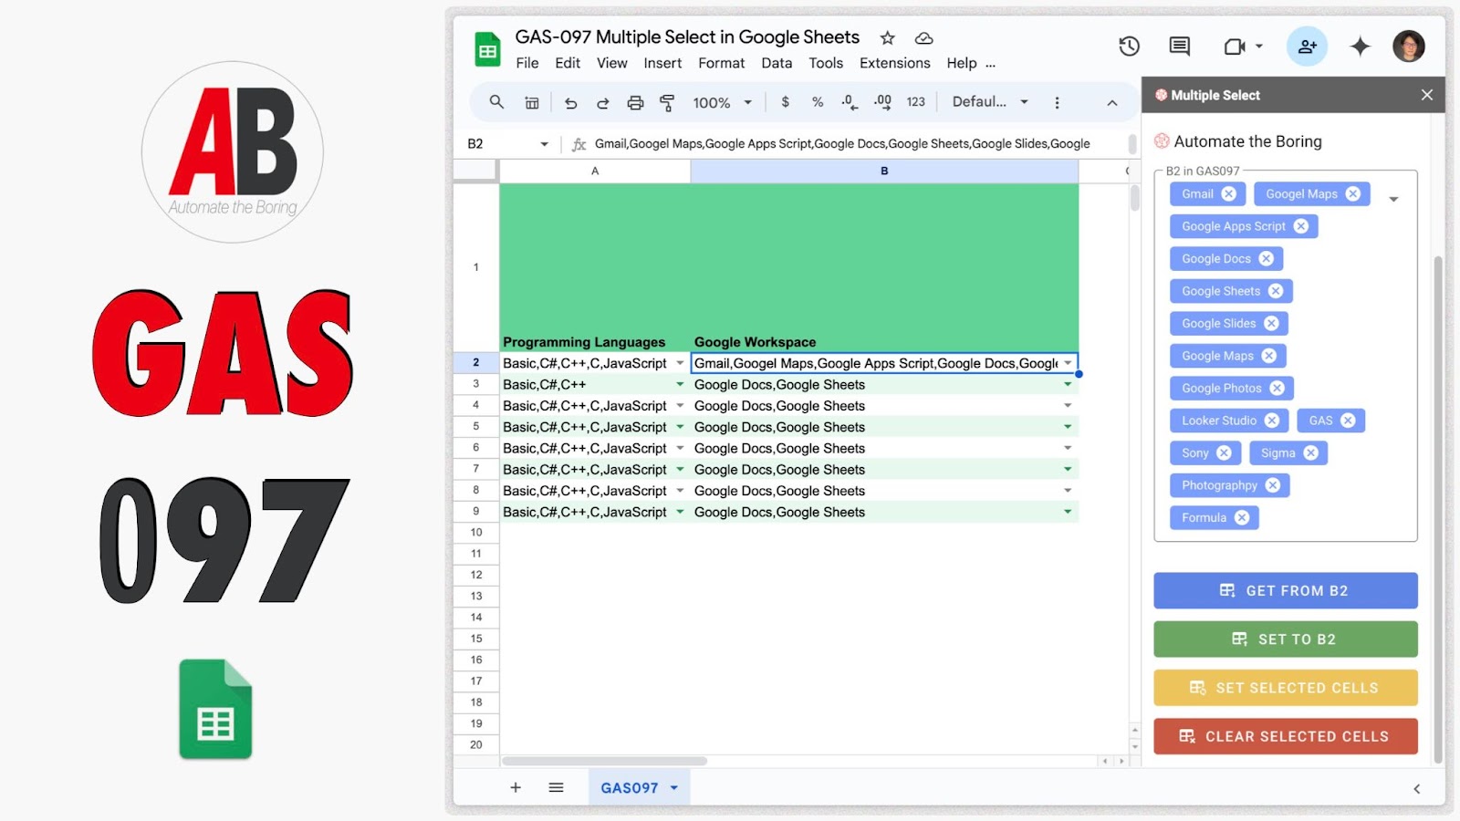The width and height of the screenshot is (1460, 821).
Task: Open more number formats 123
Action: point(916,102)
